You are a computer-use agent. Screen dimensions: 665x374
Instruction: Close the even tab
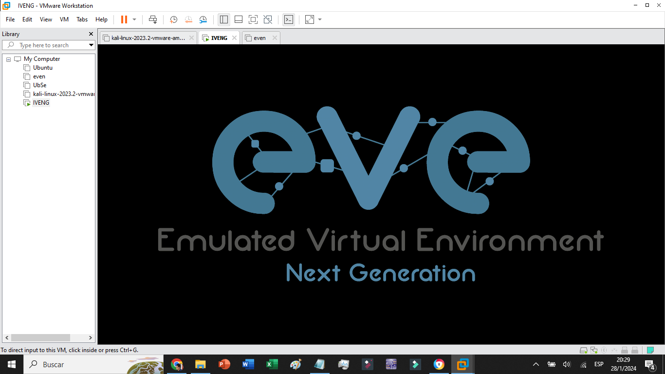(x=275, y=38)
